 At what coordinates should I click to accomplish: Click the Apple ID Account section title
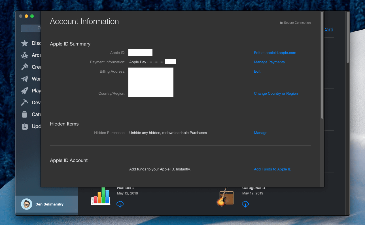(x=69, y=160)
